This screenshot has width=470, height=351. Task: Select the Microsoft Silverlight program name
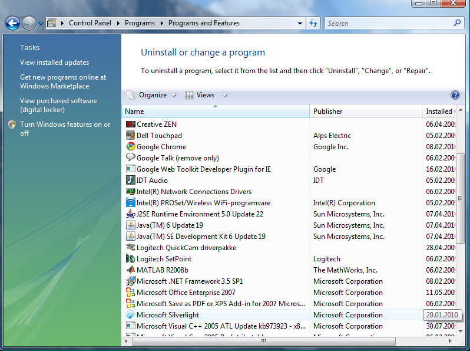(x=168, y=314)
